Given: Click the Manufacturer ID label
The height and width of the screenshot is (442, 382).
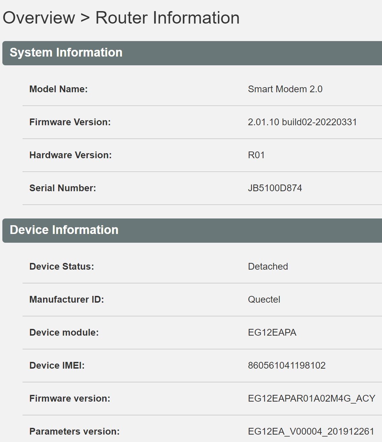Looking at the screenshot, I should click(67, 300).
